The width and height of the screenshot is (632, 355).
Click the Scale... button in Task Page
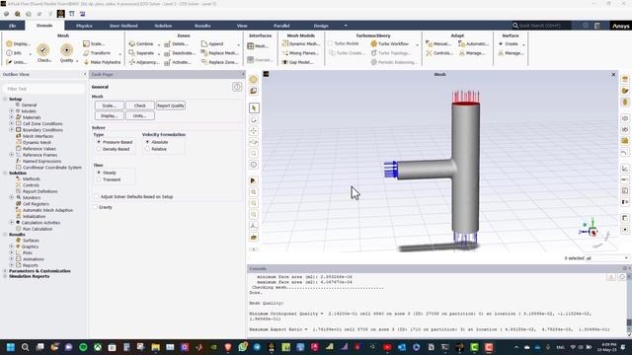click(x=110, y=106)
